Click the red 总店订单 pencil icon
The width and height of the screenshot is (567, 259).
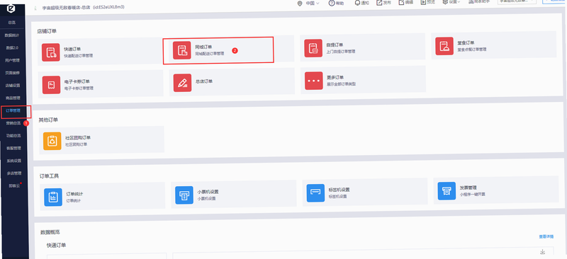pyautogui.click(x=183, y=83)
